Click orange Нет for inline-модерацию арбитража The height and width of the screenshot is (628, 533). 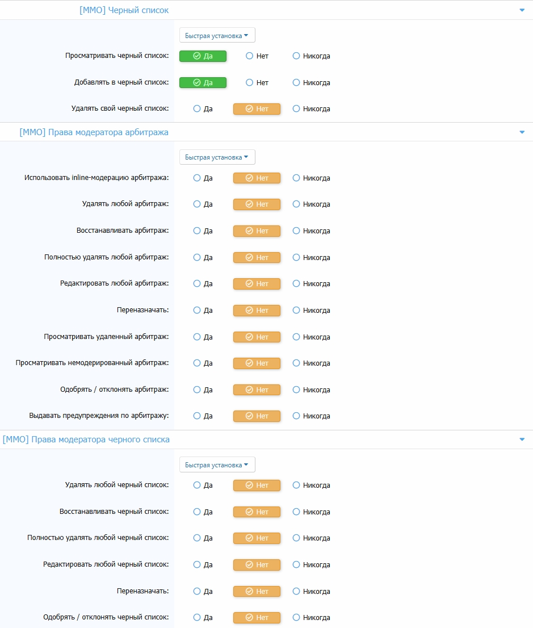pyautogui.click(x=257, y=178)
